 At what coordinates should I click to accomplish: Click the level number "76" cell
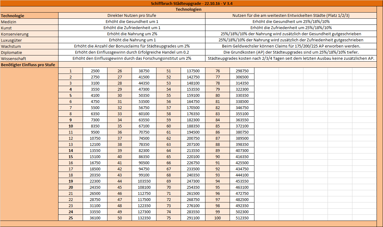(217, 71)
